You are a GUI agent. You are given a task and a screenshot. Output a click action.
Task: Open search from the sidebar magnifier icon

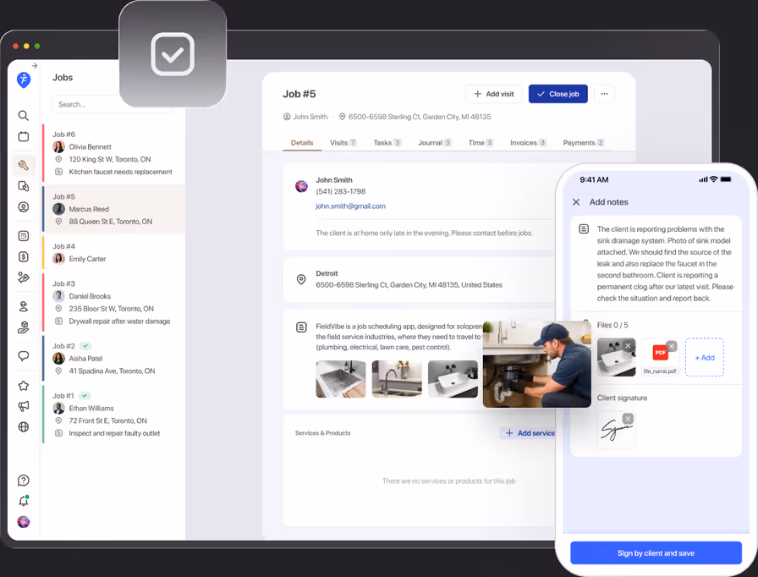[23, 116]
